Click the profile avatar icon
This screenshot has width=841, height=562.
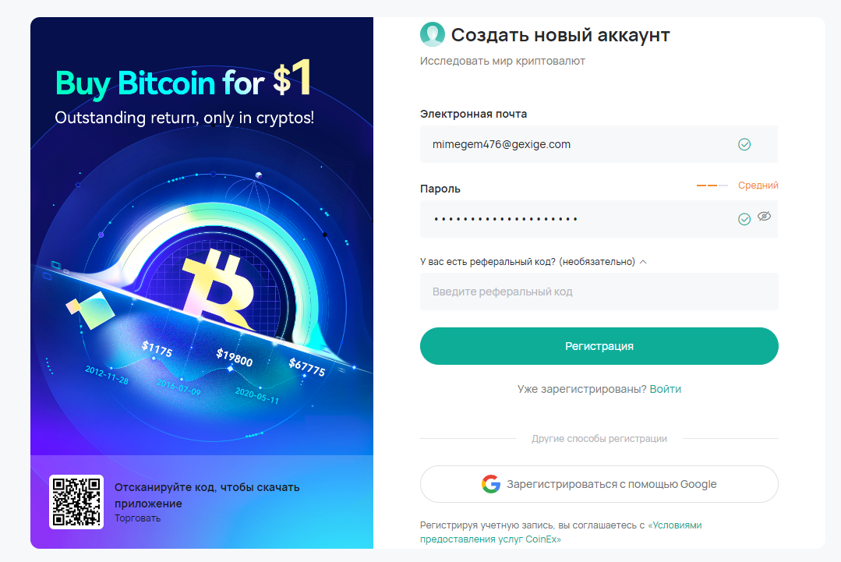pos(433,34)
